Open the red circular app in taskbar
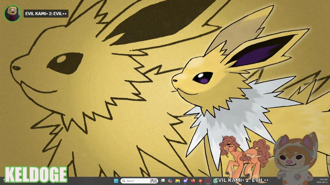330x185 pixels. coord(200,181)
